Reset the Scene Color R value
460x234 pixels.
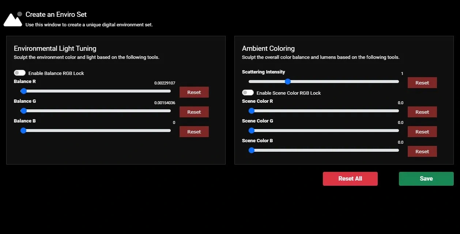[x=422, y=112]
